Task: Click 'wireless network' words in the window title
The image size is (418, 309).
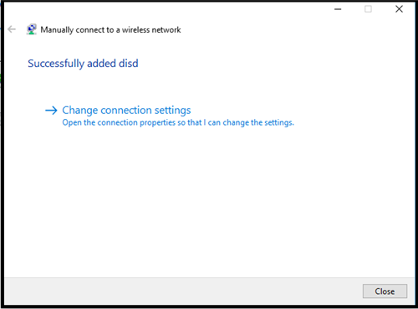Action: pyautogui.click(x=151, y=29)
